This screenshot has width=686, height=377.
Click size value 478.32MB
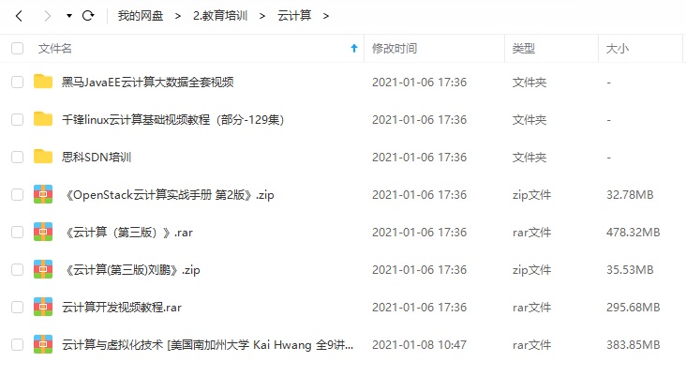634,232
